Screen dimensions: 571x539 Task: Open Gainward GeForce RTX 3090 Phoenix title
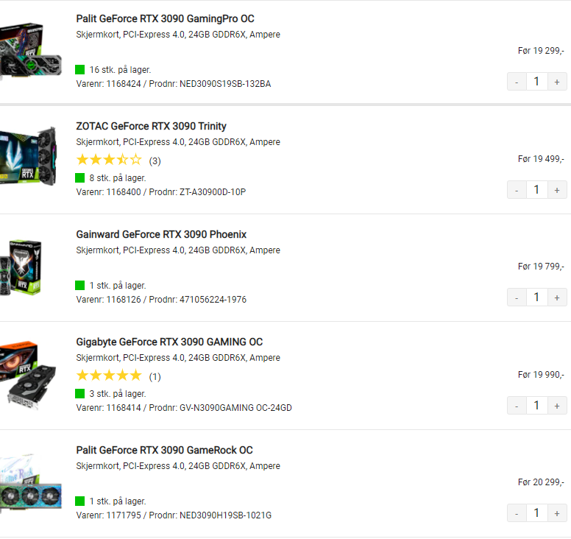pyautogui.click(x=161, y=234)
